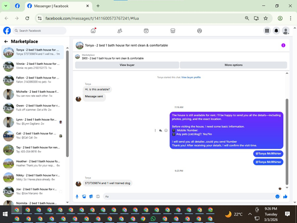Open the WhatsApp taskbar icon
Image resolution: width=297 pixels, height=223 pixels.
[x=153, y=219]
